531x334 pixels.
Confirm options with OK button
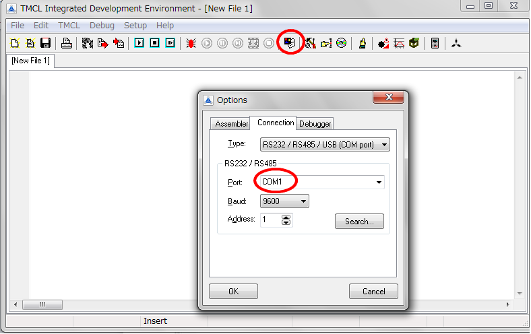pos(233,292)
